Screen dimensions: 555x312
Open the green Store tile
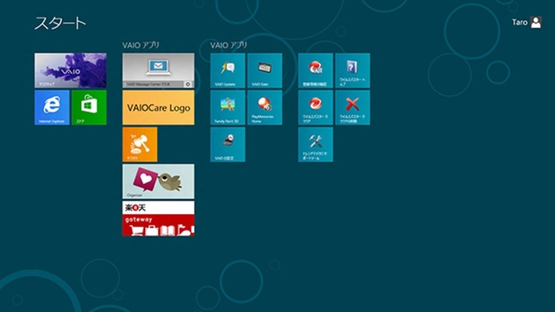pos(89,108)
